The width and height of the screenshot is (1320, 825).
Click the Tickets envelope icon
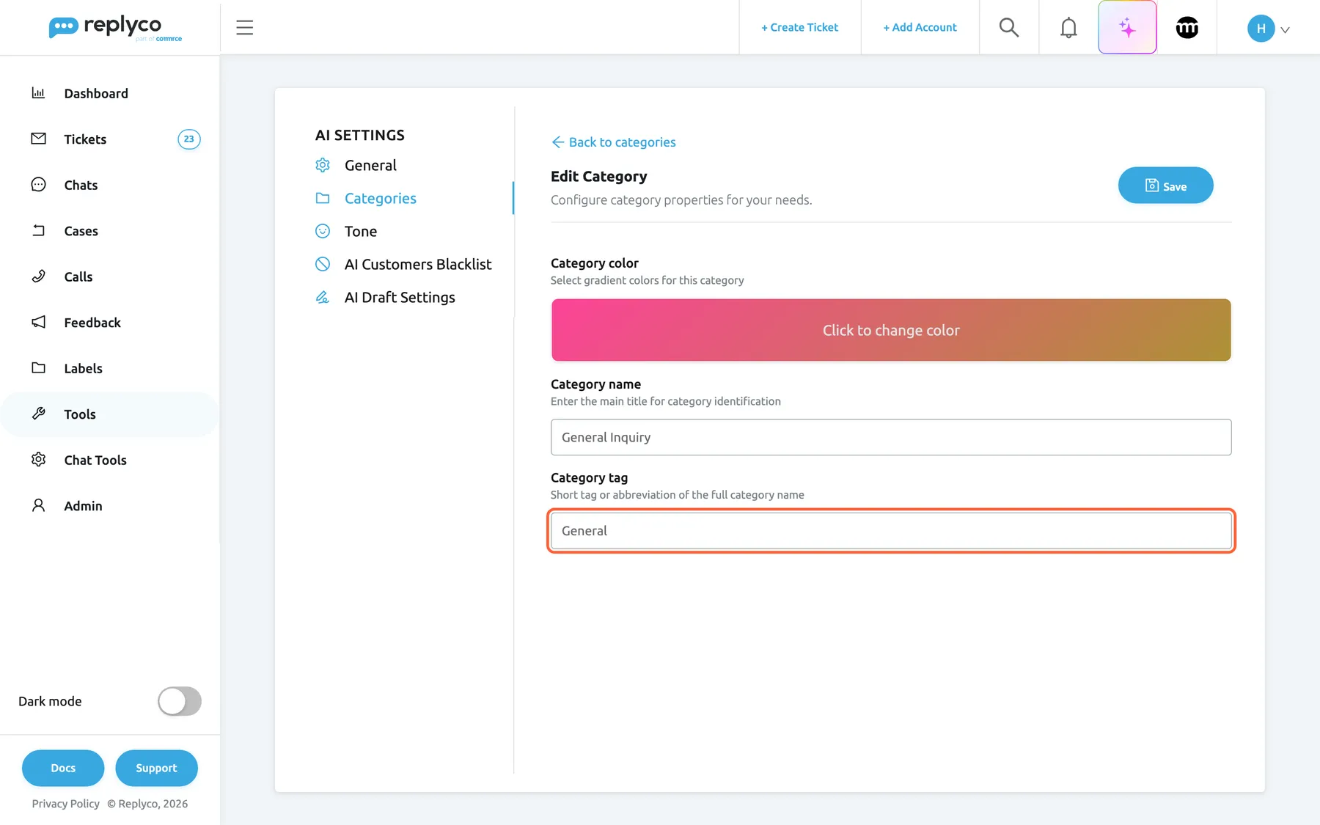[x=38, y=139]
